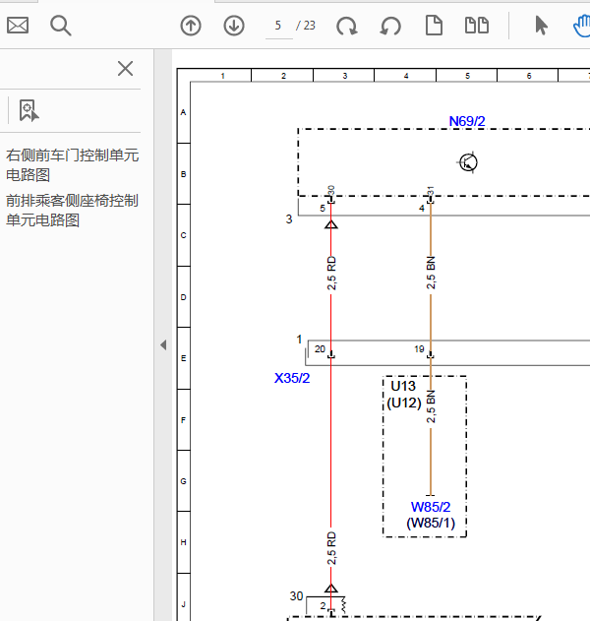Click the W85/2 ground label
Viewport: 590px width, 621px height.
pyautogui.click(x=431, y=507)
